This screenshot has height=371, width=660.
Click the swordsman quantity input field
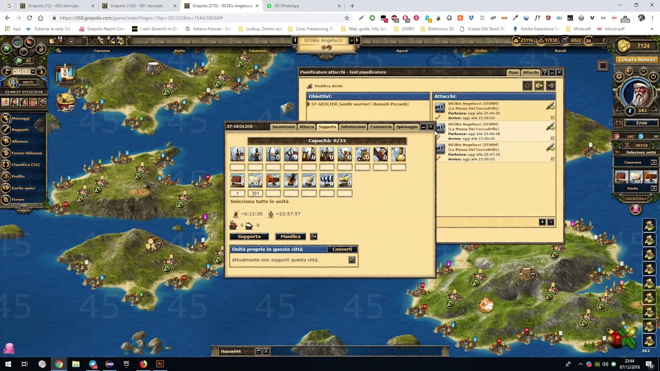tap(238, 167)
